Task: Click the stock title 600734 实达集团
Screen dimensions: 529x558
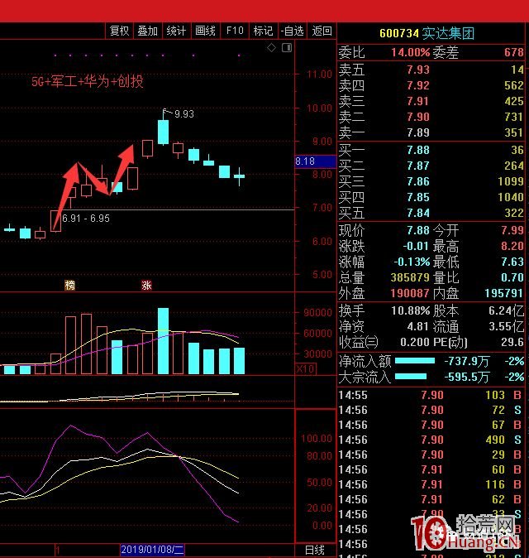Action: coord(427,33)
